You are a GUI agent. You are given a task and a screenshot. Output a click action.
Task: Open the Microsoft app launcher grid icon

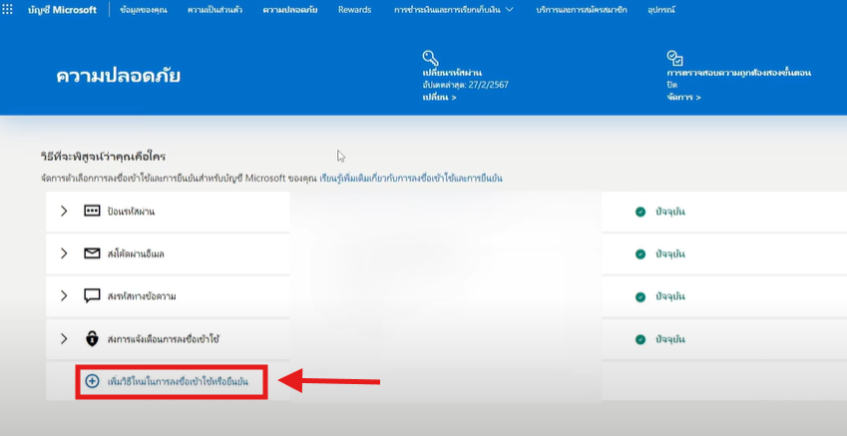pos(10,10)
